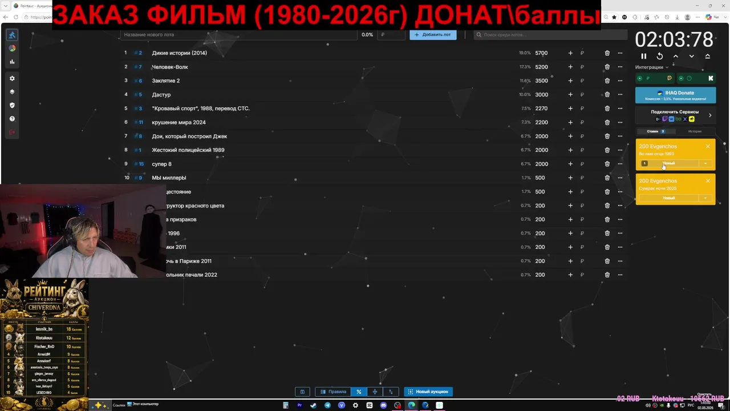Increase timer with the up chevron
Image resolution: width=730 pixels, height=411 pixels.
tap(676, 56)
